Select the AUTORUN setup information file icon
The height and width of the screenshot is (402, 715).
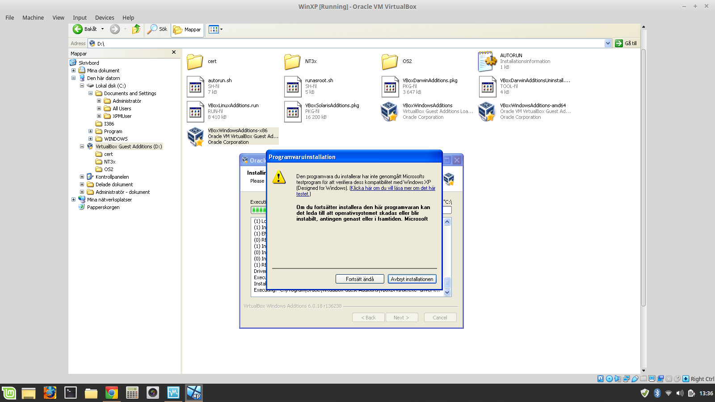(487, 62)
